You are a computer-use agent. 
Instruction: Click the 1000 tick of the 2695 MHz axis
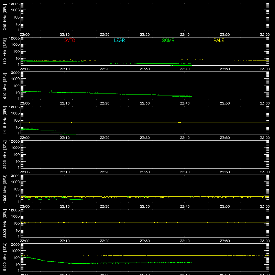15,148
